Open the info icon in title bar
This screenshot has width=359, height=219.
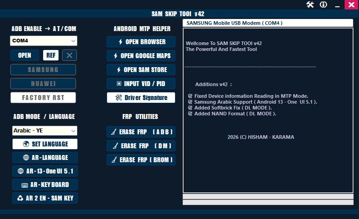click(323, 5)
